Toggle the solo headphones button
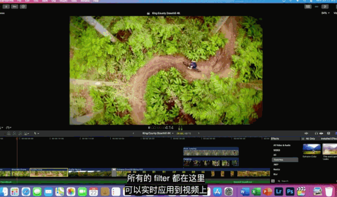 pos(316,134)
